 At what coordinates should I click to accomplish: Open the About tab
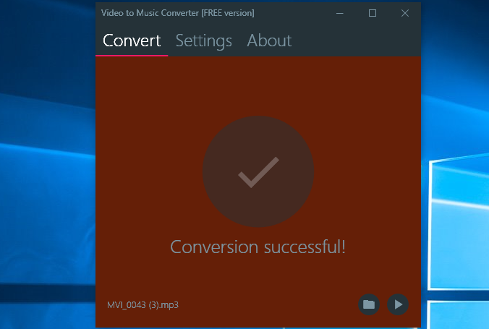(x=269, y=40)
